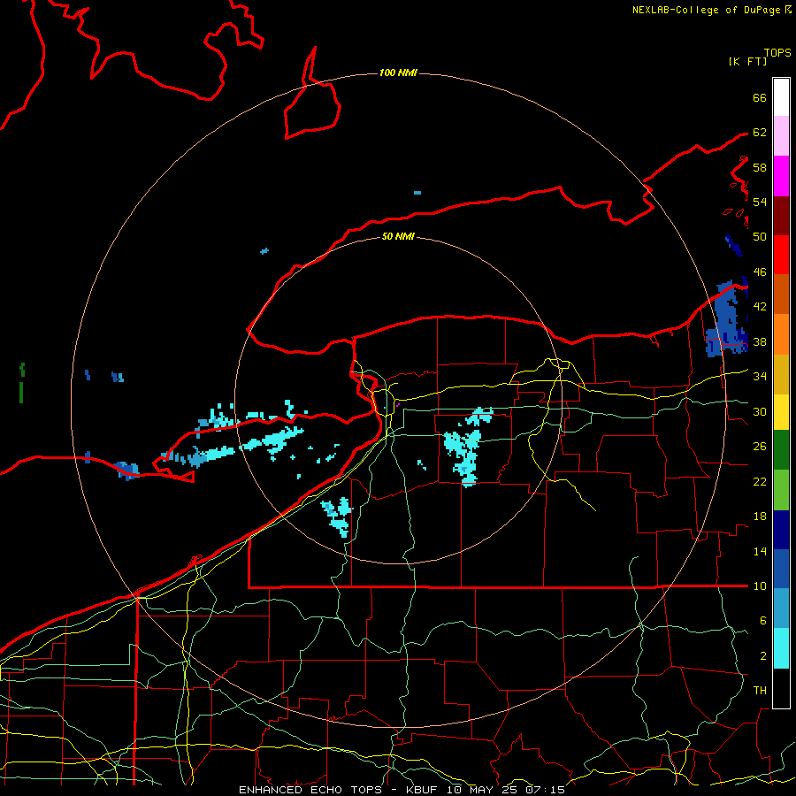Click the bright red swatch between 46 and 50
The height and width of the screenshot is (796, 796).
pos(781,255)
